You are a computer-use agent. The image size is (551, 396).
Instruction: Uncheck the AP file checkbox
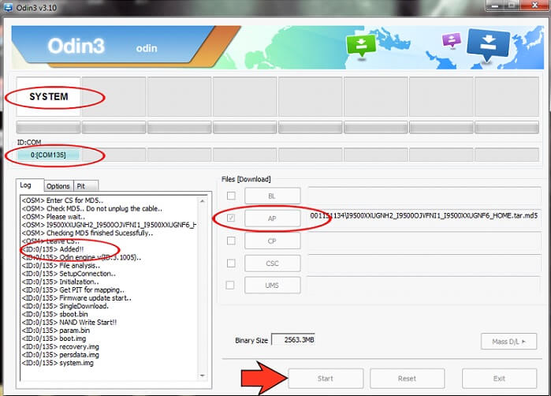click(x=231, y=218)
